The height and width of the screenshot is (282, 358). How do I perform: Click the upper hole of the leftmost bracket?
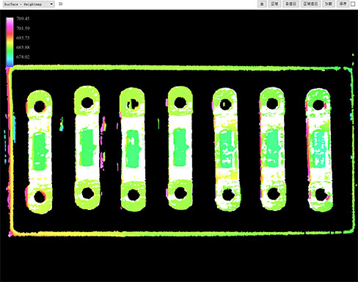point(40,106)
